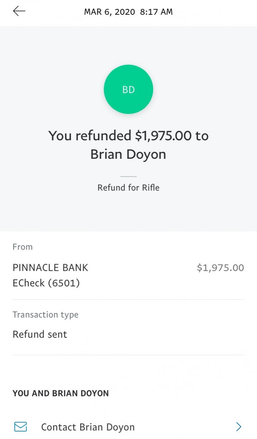Tap the divider below ECheck row
The width and height of the screenshot is (257, 439).
coord(128,299)
